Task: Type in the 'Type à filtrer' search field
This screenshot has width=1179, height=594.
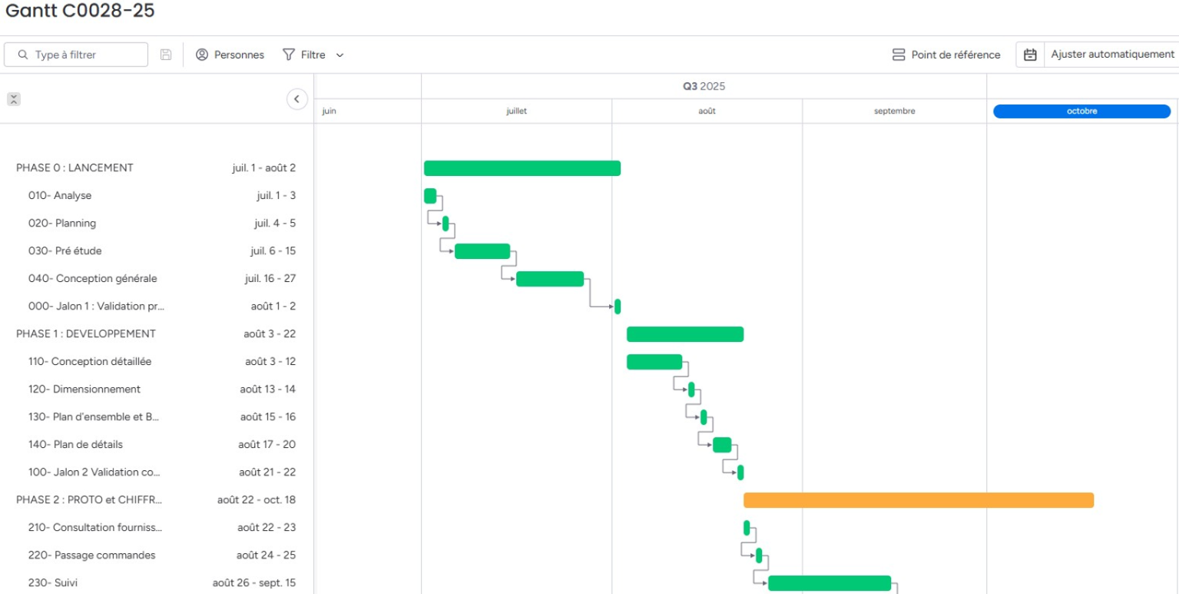Action: pos(84,55)
